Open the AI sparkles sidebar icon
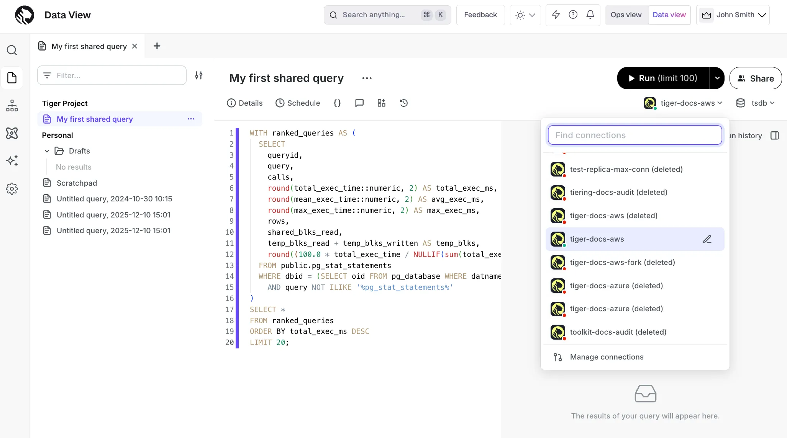The height and width of the screenshot is (438, 787). (12, 161)
